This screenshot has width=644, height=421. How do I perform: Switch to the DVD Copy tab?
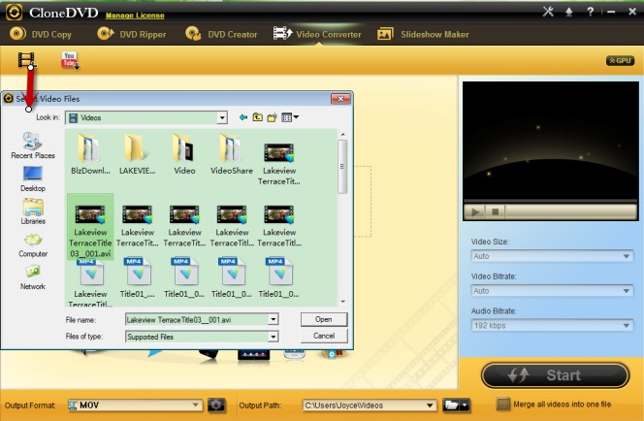[41, 34]
